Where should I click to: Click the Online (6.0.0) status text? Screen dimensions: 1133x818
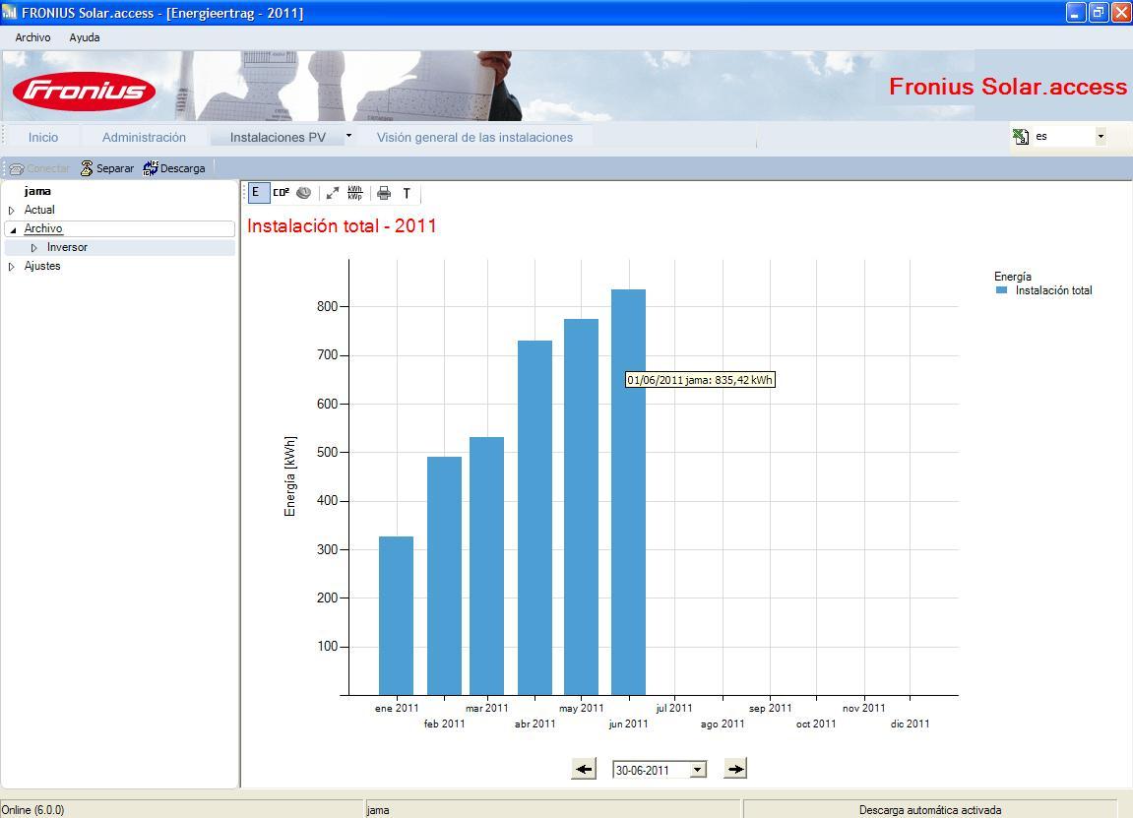[33, 810]
